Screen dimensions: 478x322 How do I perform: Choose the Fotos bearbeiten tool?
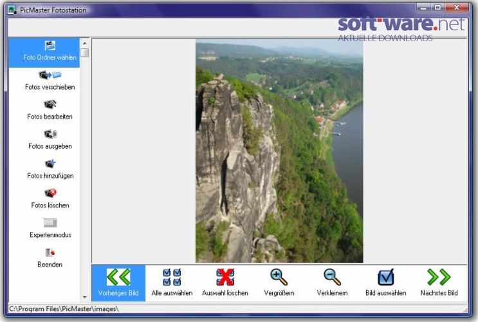tap(50, 111)
